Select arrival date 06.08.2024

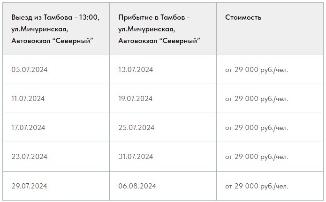136,186
